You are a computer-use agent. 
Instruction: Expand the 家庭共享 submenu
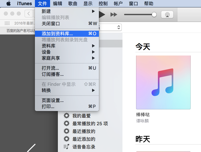(67, 58)
